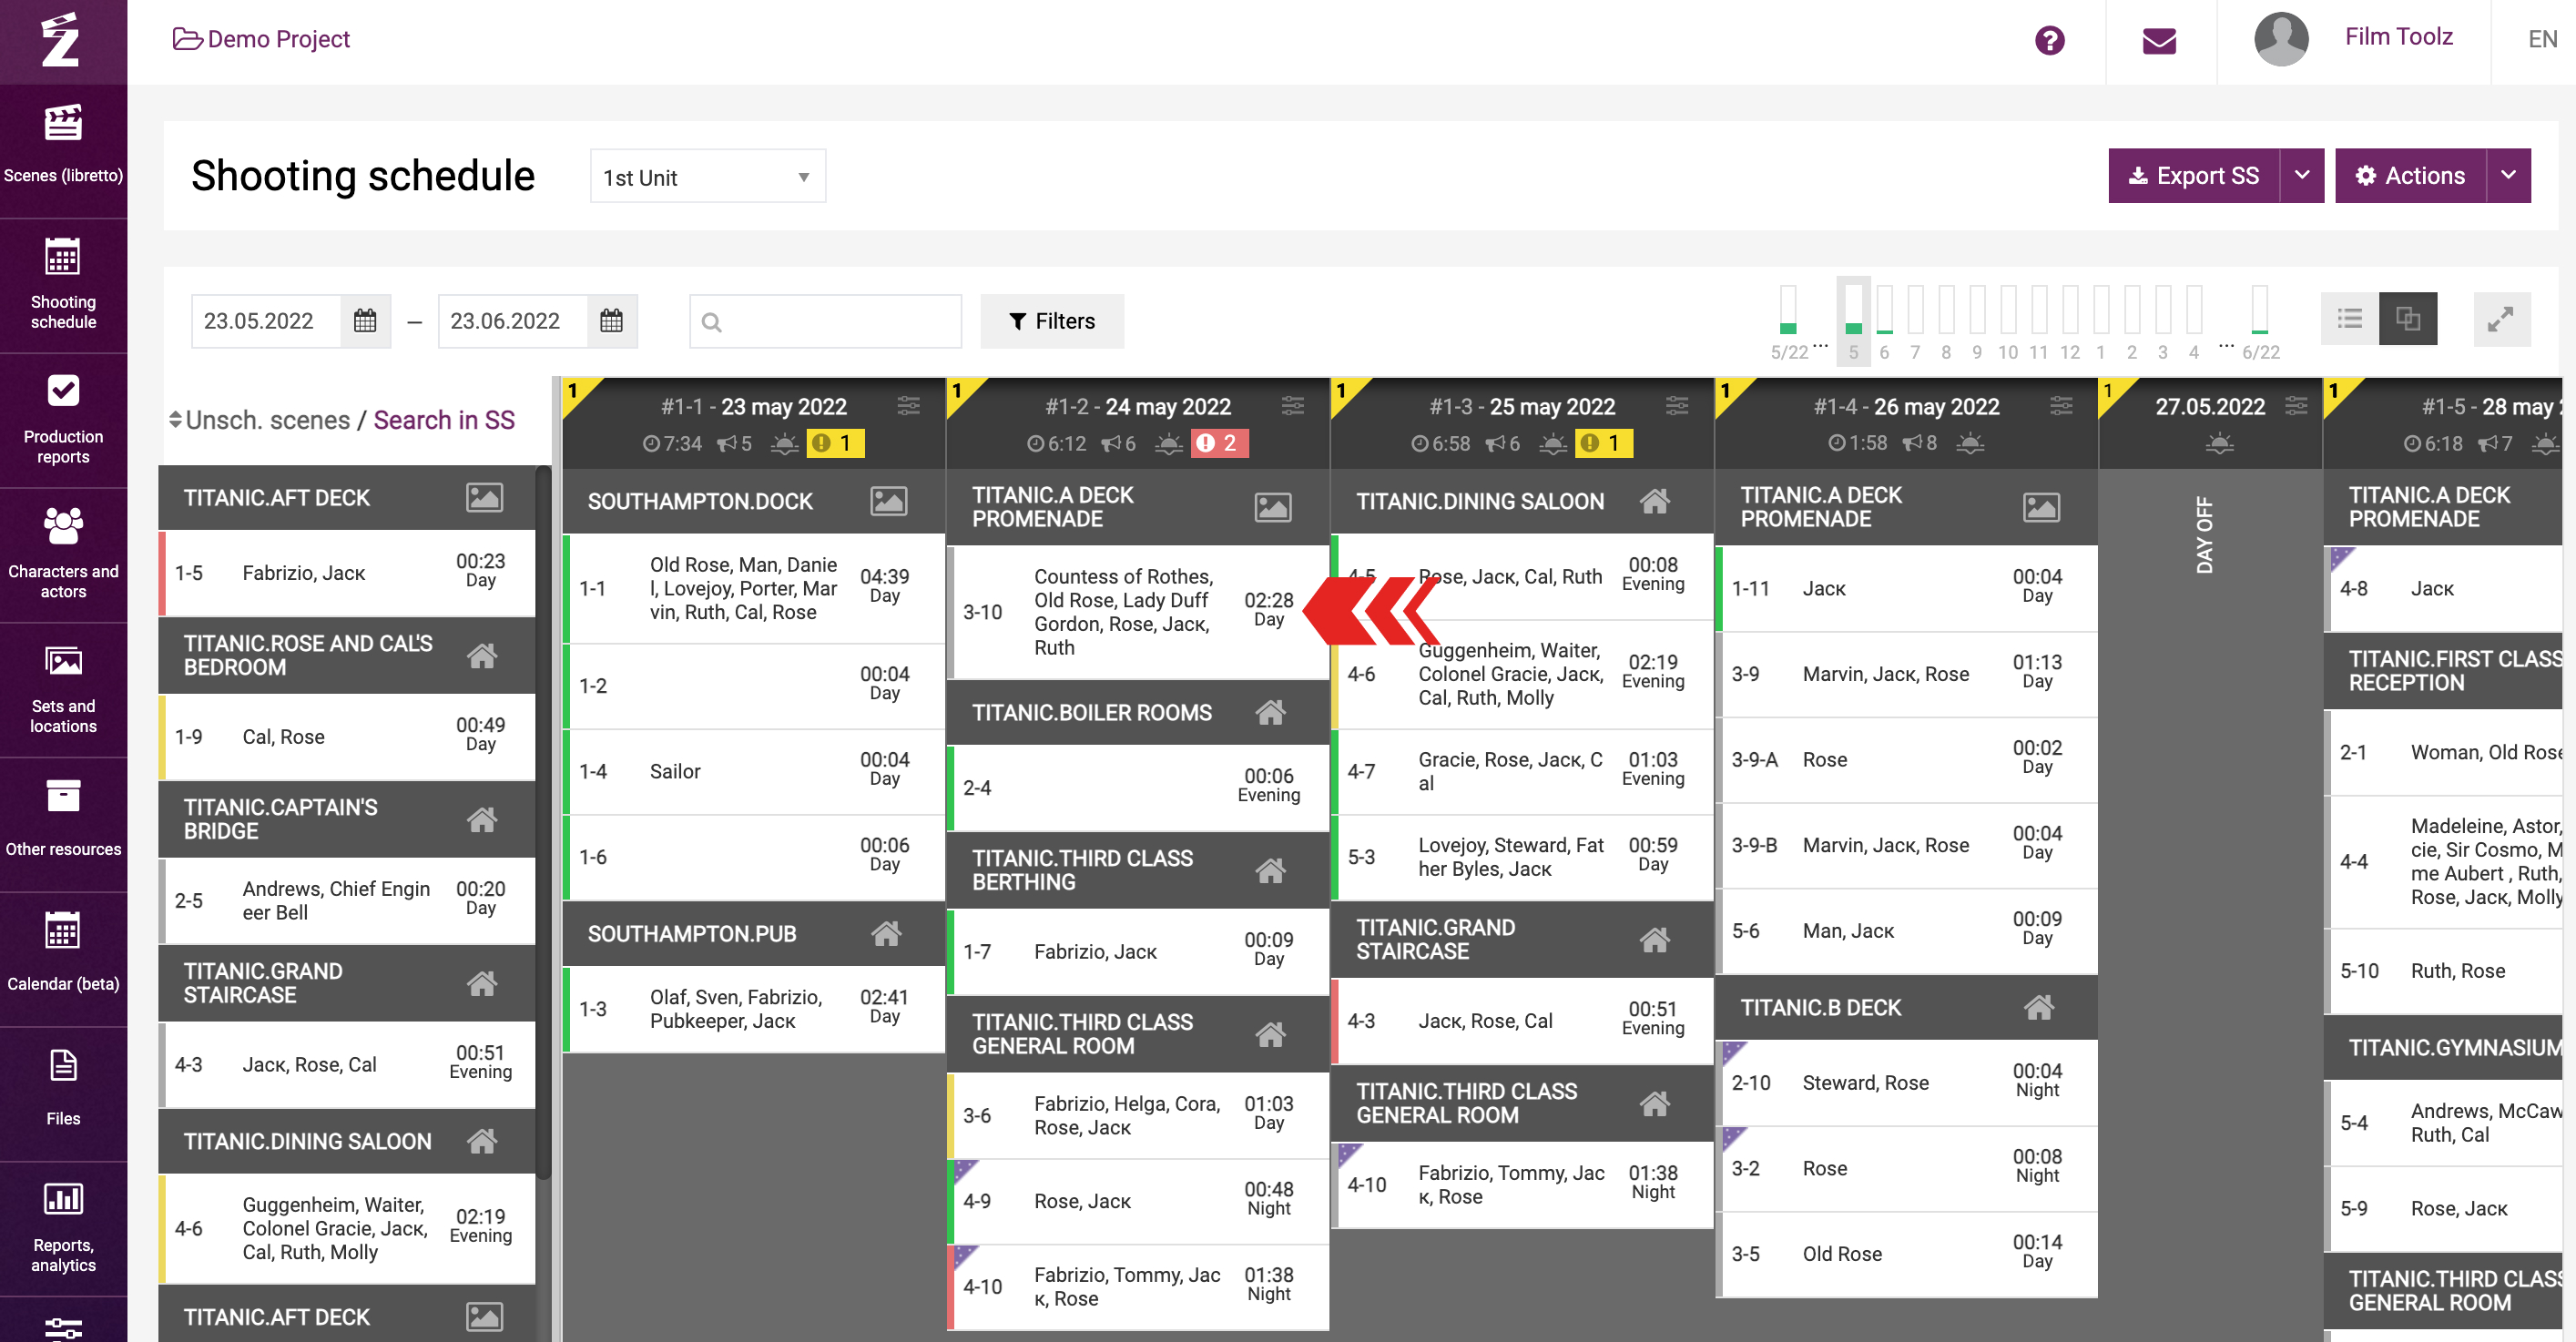Select day 5 marker in the timeline
The width and height of the screenshot is (2576, 1342).
pyautogui.click(x=1853, y=320)
